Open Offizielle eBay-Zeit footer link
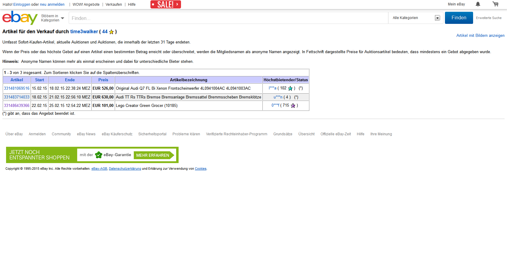Screen dimensions: 507x273 point(336,134)
